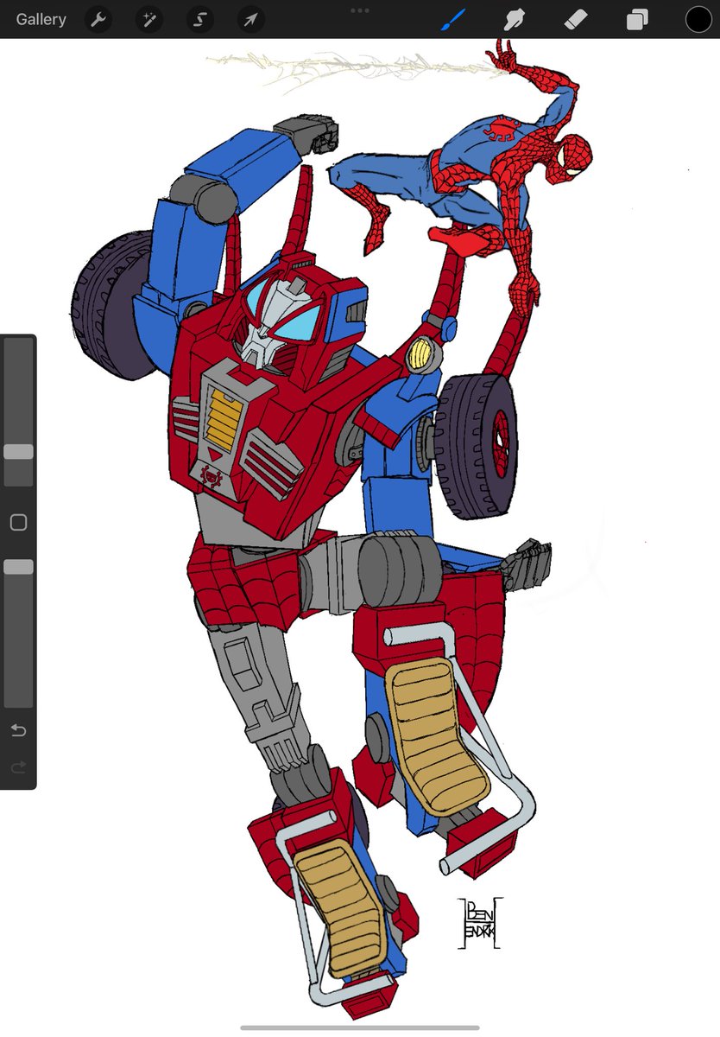Undo the last stroke
This screenshot has width=720, height=1037.
(x=18, y=731)
